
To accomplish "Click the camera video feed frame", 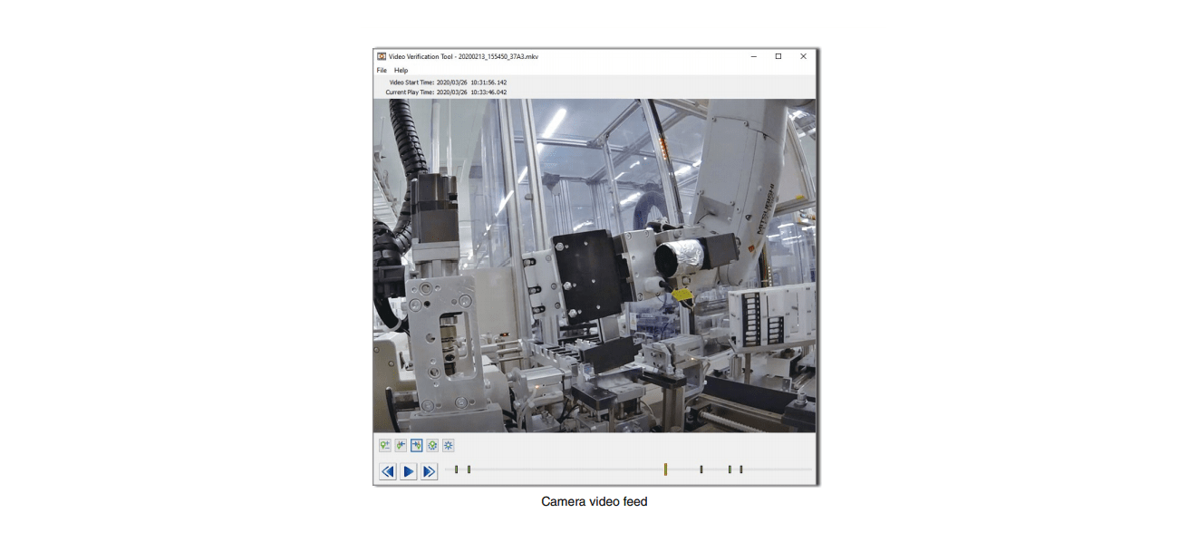I will click(x=595, y=265).
